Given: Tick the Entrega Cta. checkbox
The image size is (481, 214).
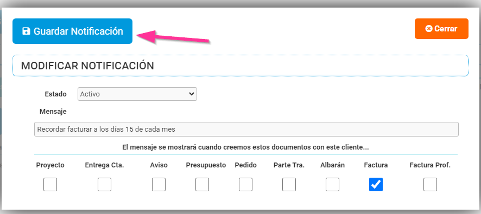Looking at the screenshot, I should 105,185.
